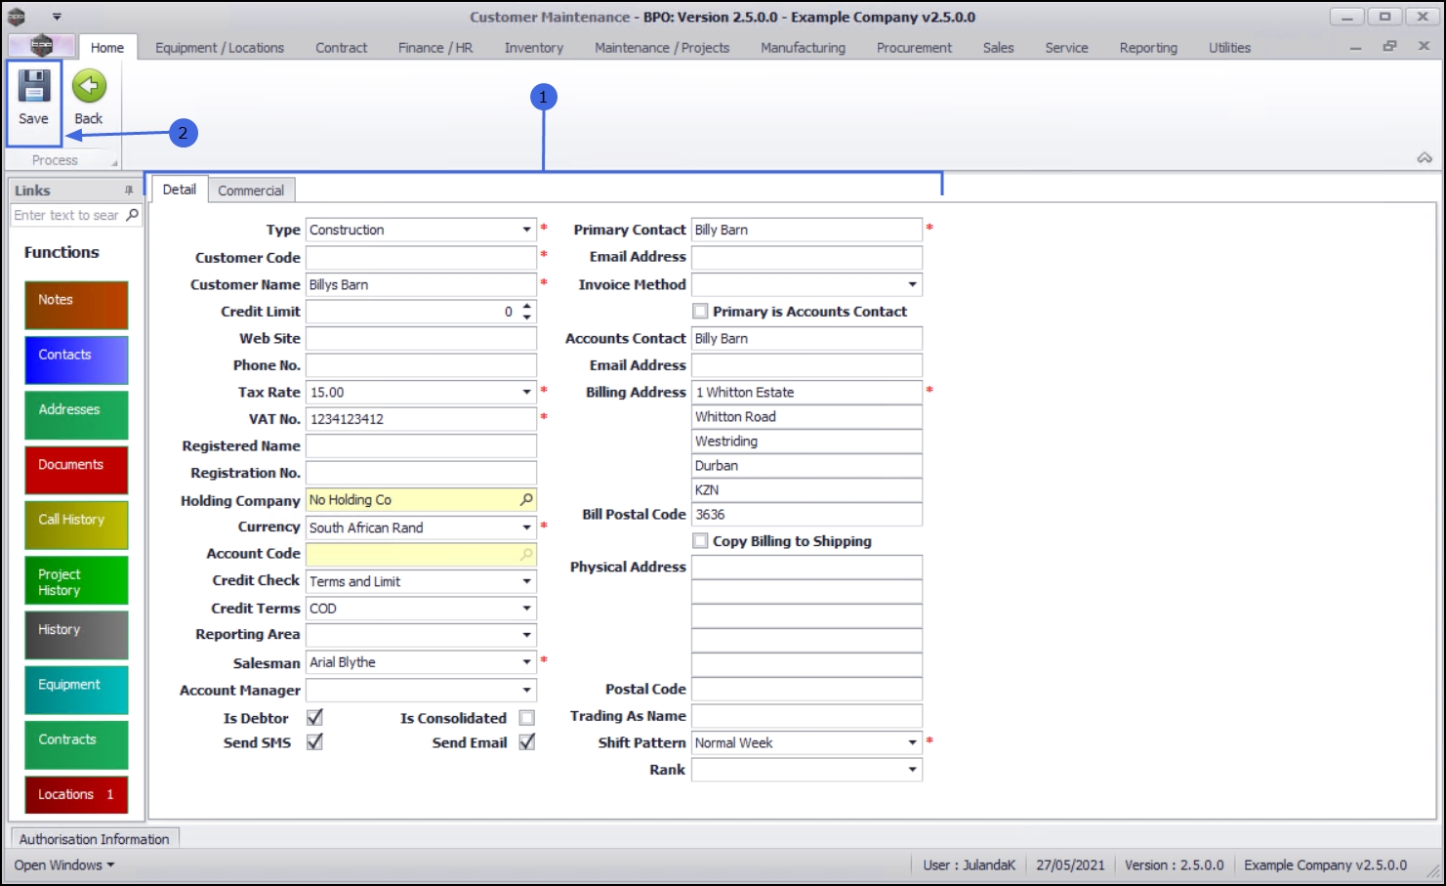Viewport: 1446px width, 886px height.
Task: Open the Project History function button
Action: click(x=76, y=580)
